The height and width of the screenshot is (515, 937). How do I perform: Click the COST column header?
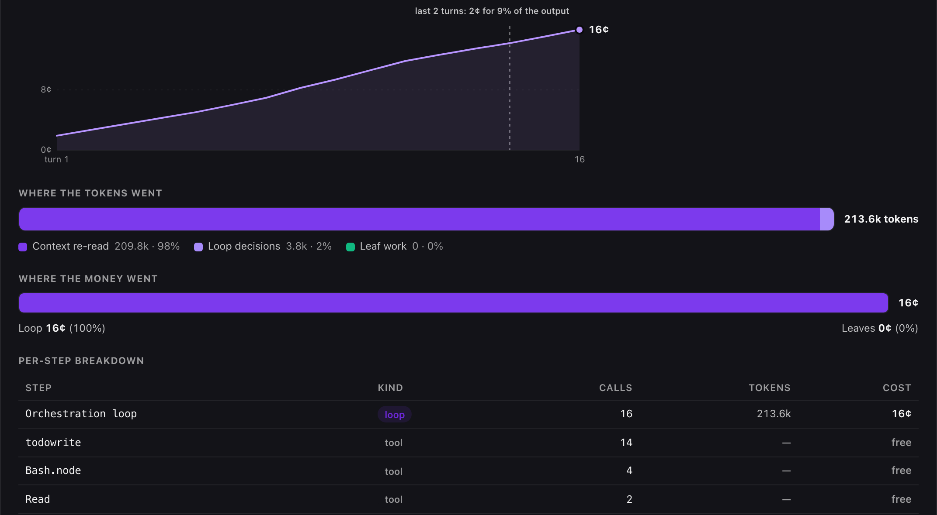tap(897, 388)
